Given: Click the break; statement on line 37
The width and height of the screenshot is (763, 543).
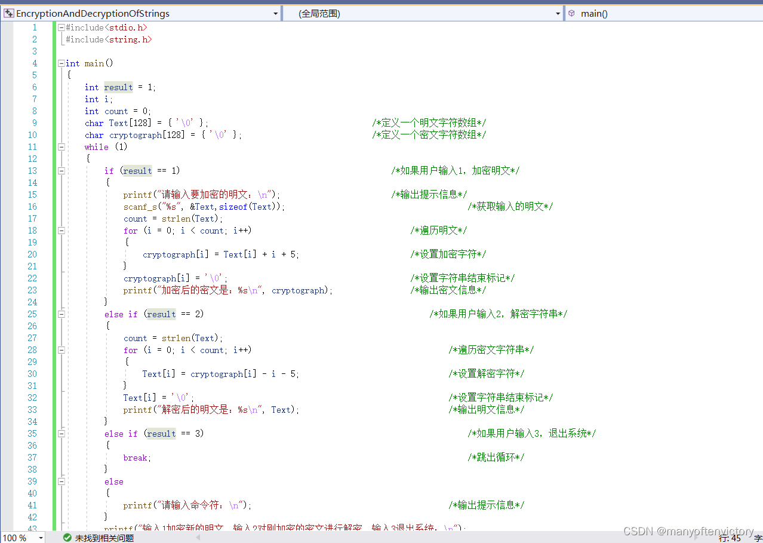Looking at the screenshot, I should pos(137,458).
